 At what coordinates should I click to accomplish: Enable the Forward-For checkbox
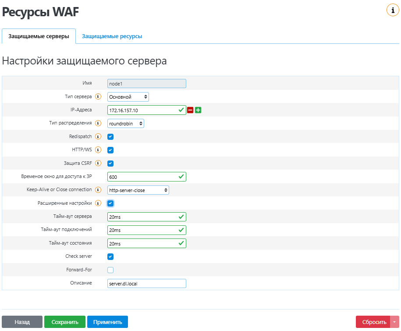point(110,270)
